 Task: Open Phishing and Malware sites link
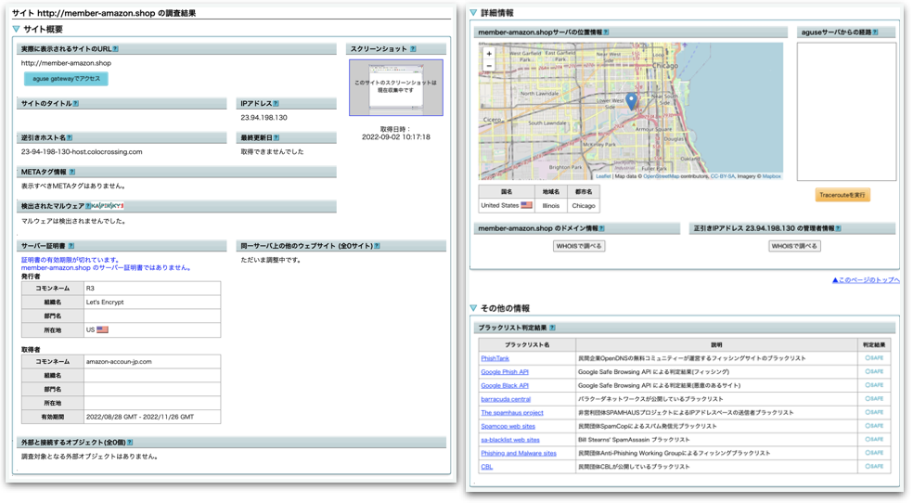(519, 454)
